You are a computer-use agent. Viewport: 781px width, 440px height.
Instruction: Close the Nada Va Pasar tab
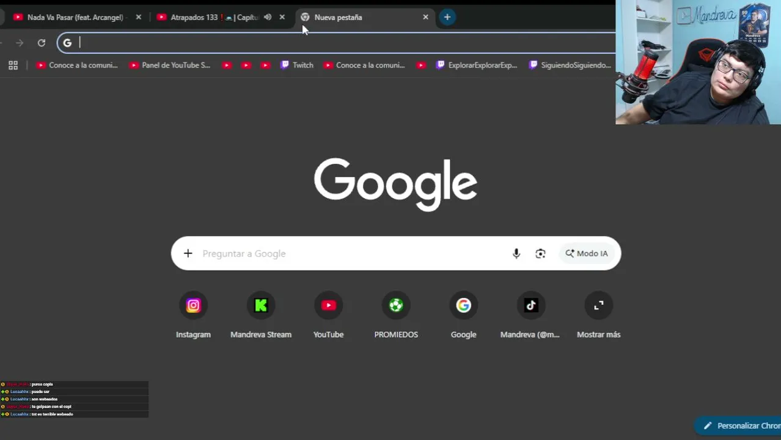click(139, 17)
